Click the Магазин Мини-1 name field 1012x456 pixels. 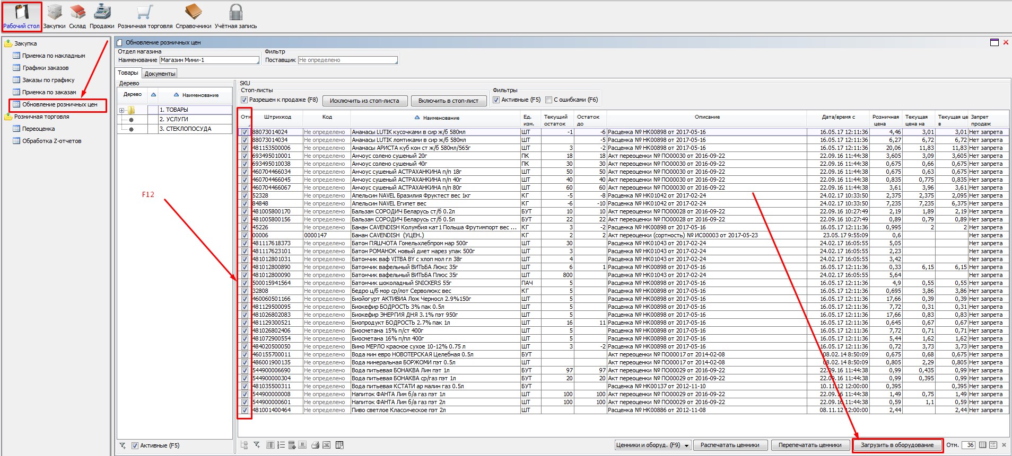click(209, 60)
